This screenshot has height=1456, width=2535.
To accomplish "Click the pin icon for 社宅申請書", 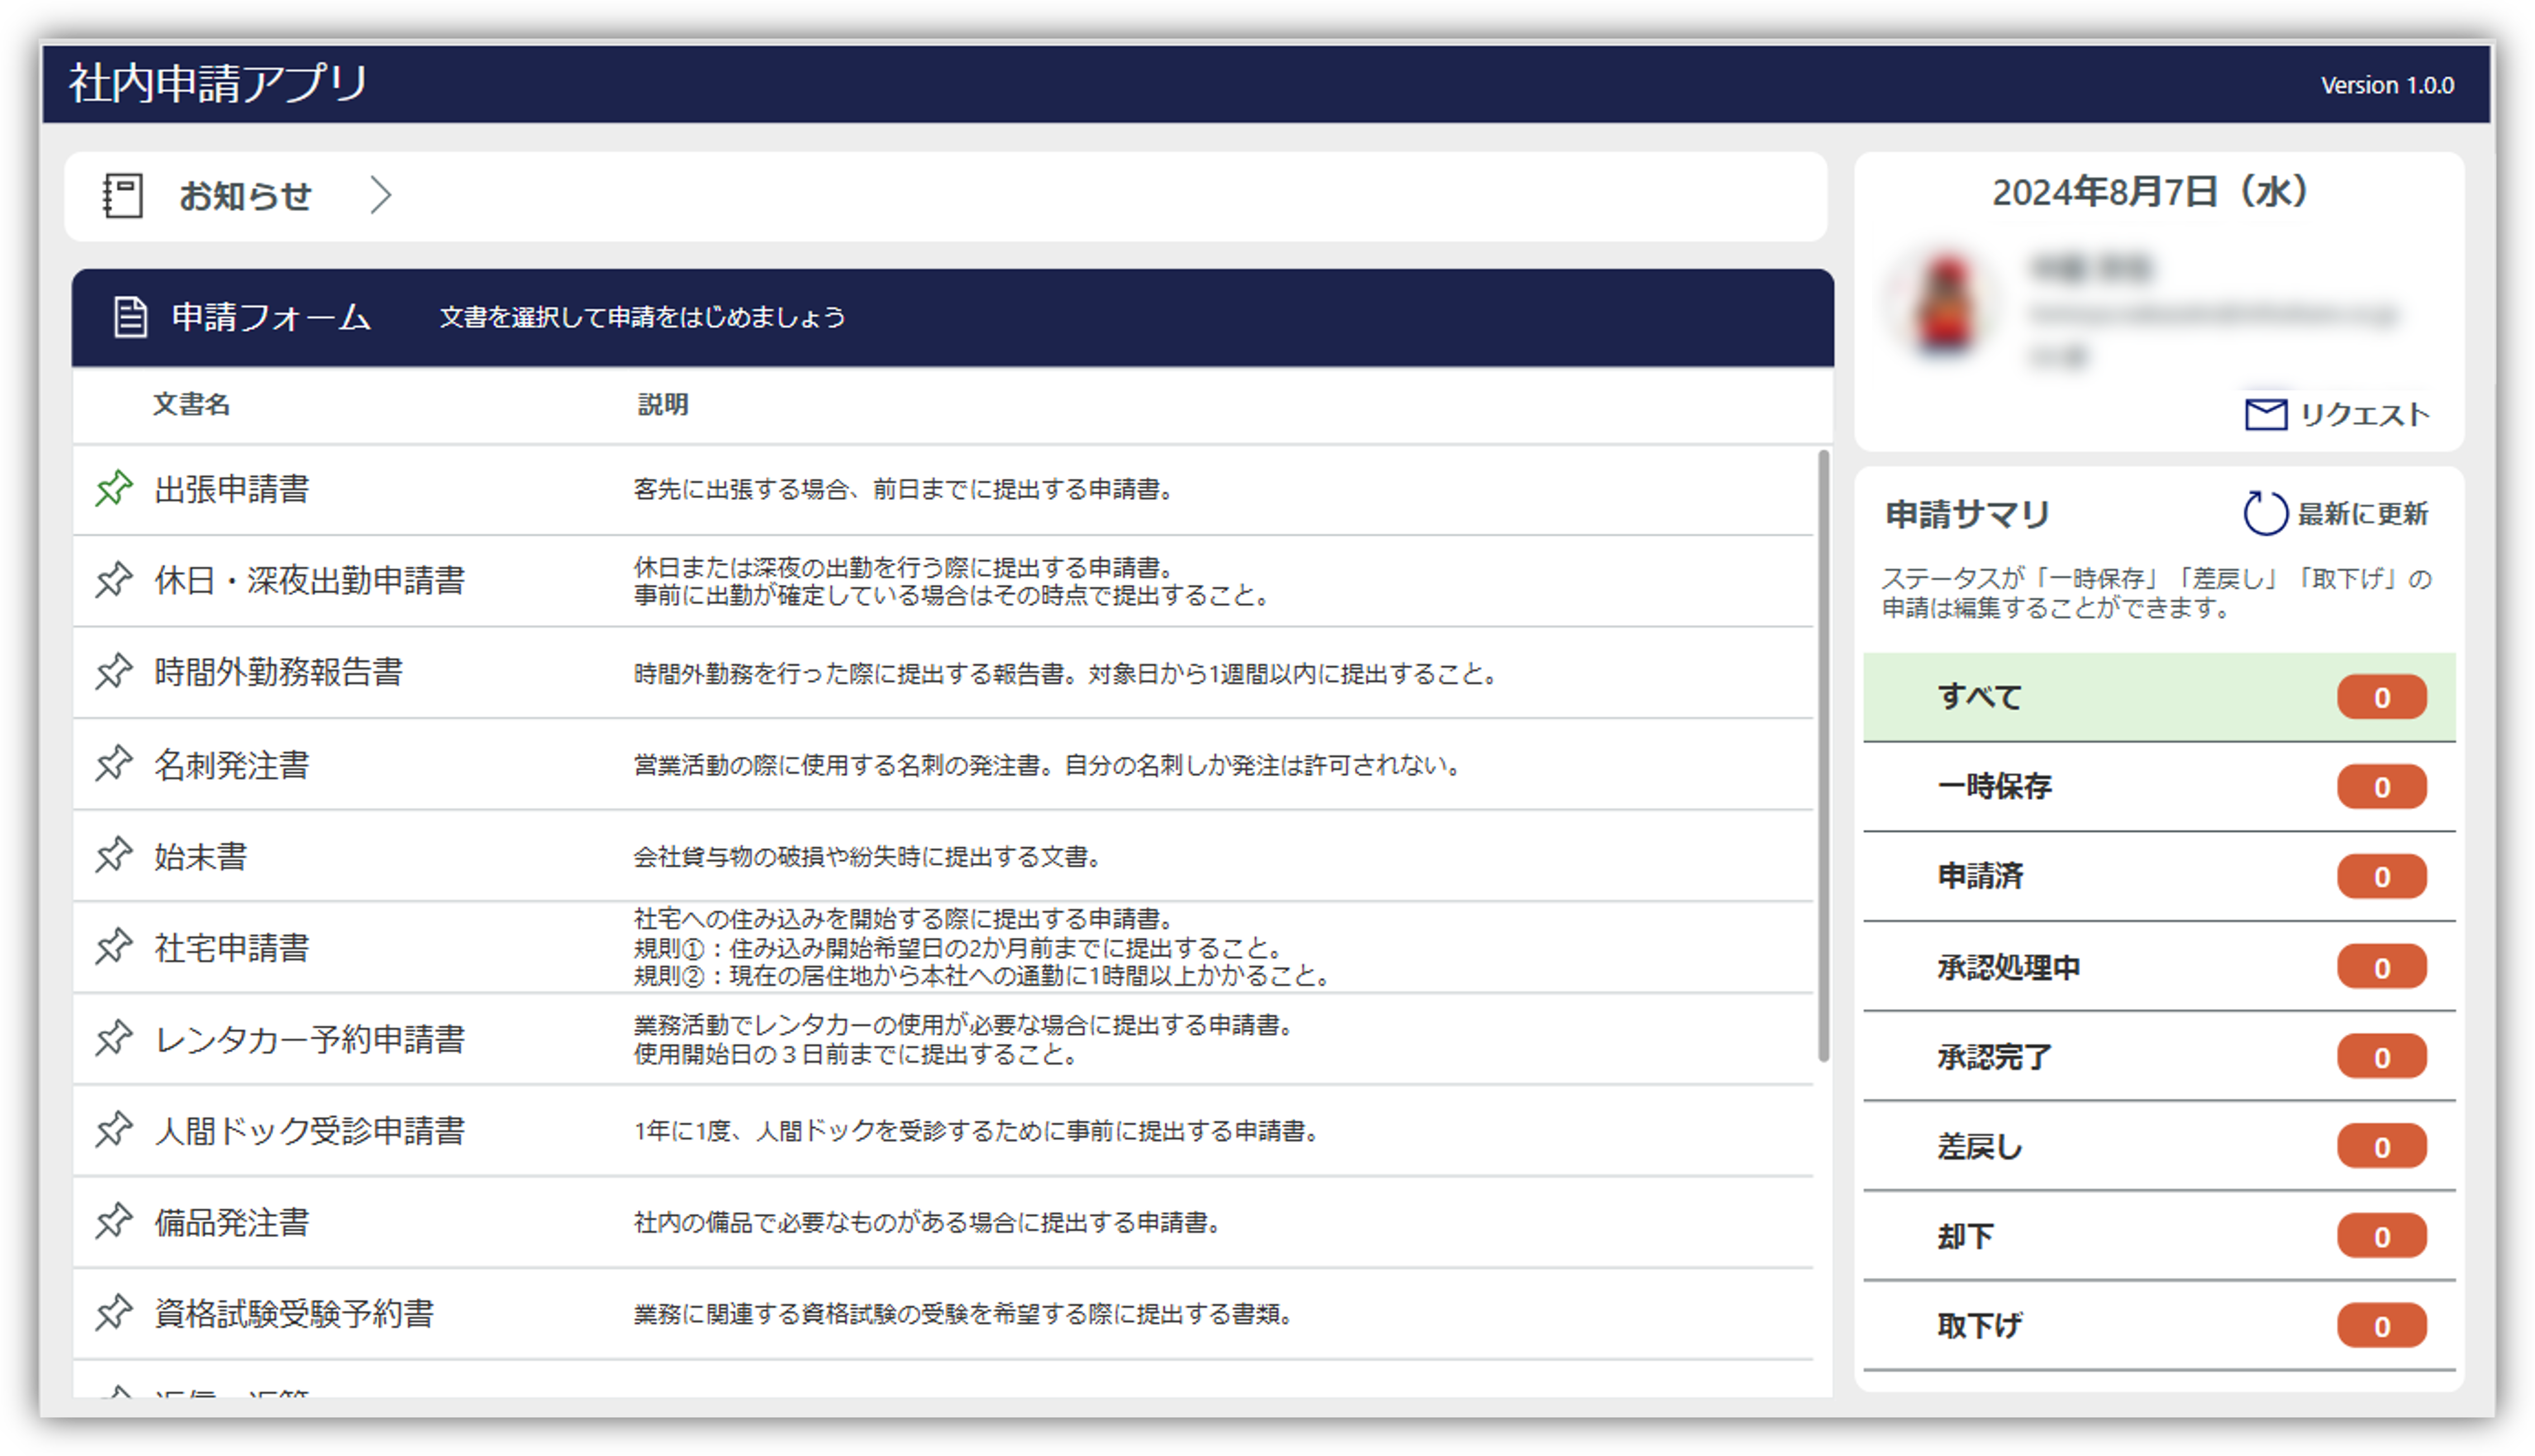I will (114, 946).
